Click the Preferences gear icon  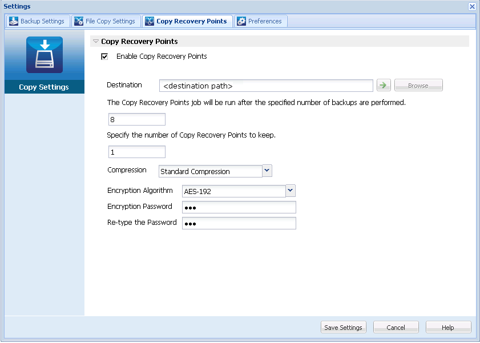point(242,21)
